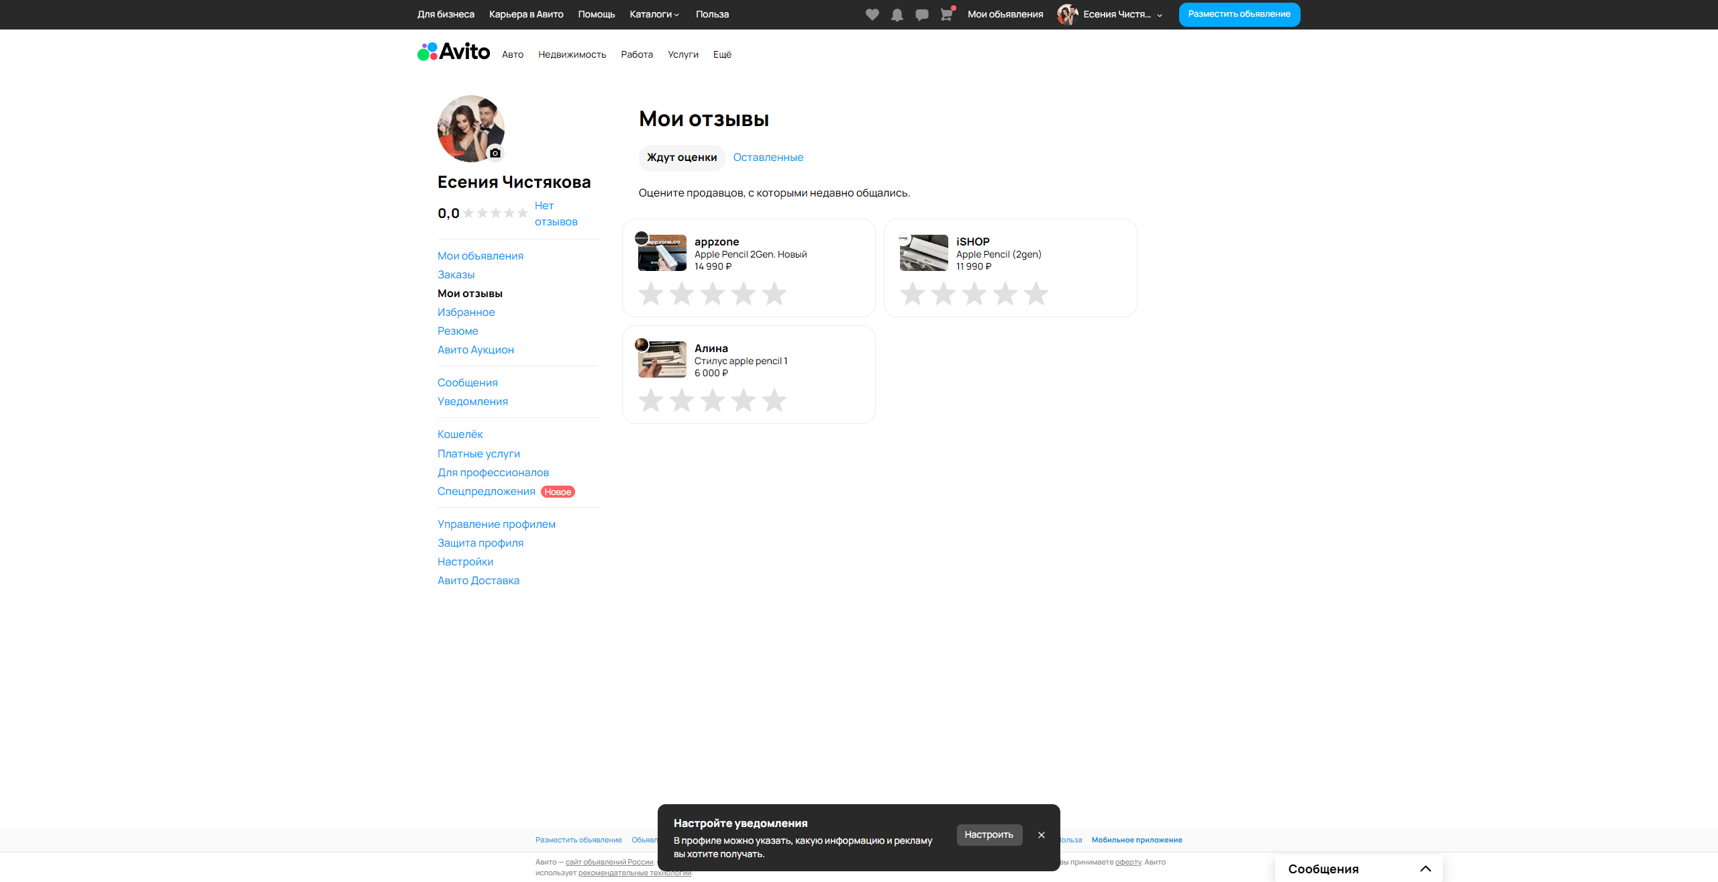Click the Avito logo

pyautogui.click(x=454, y=52)
